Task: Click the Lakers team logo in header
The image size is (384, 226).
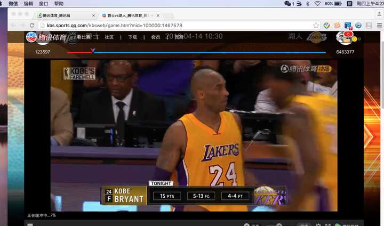Action: [x=317, y=37]
